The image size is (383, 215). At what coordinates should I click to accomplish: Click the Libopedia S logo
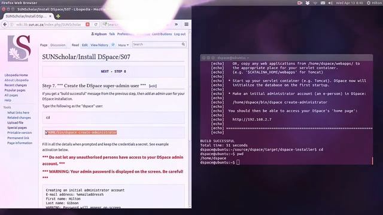tap(19, 48)
